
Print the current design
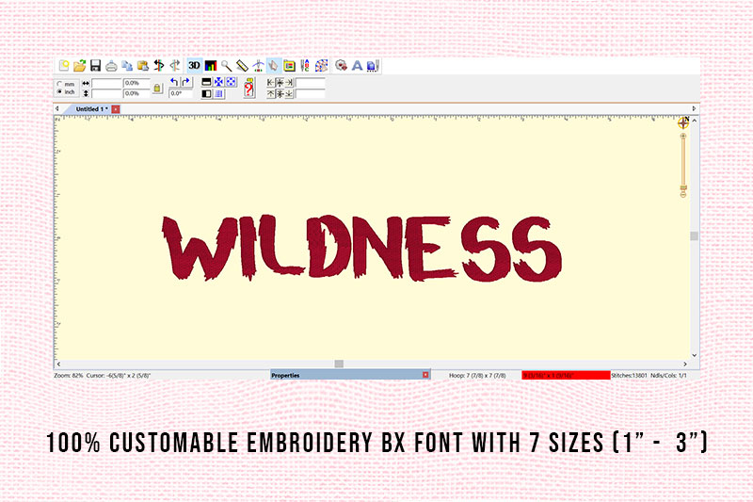pyautogui.click(x=111, y=66)
